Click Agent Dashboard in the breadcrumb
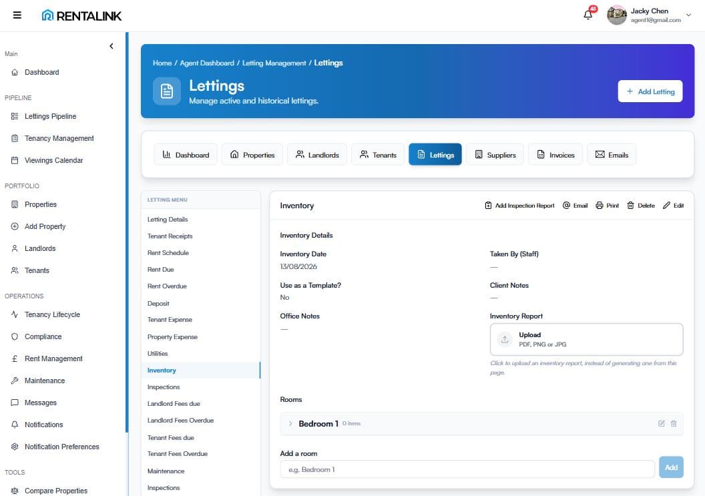 click(207, 63)
